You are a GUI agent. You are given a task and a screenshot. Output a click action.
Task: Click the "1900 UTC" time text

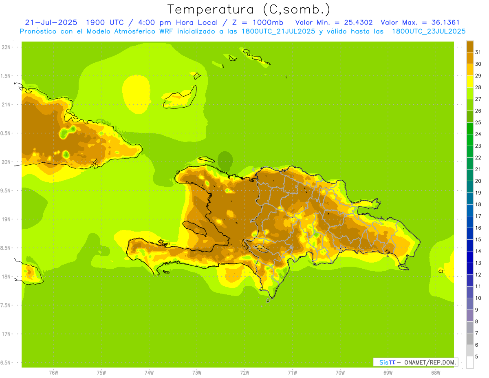click(104, 23)
